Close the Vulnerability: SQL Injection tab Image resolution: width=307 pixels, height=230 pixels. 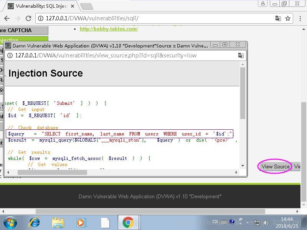point(73,6)
